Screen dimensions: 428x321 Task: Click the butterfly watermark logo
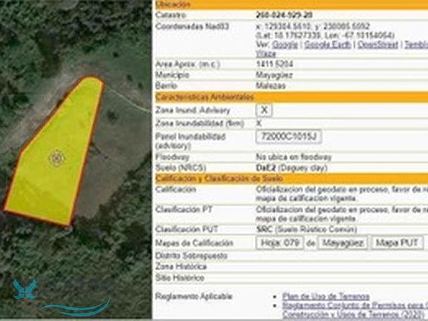25,289
